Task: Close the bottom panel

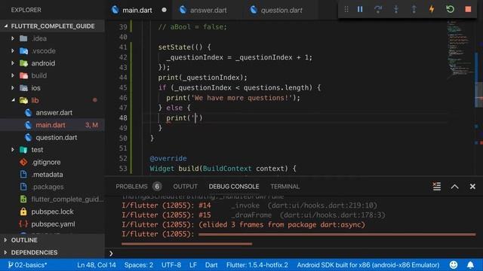Action: [472, 187]
